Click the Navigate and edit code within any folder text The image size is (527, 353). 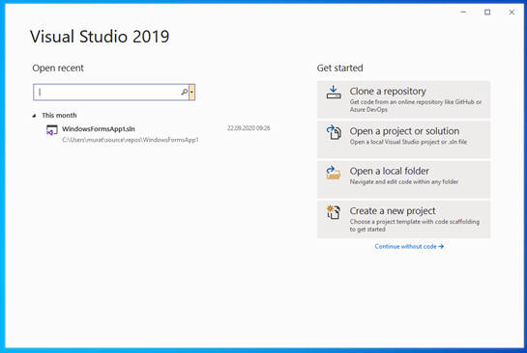point(404,181)
